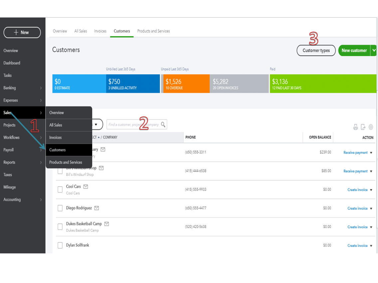The width and height of the screenshot is (378, 283).
Task: Switch to the Products and Services tab
Action: [153, 31]
